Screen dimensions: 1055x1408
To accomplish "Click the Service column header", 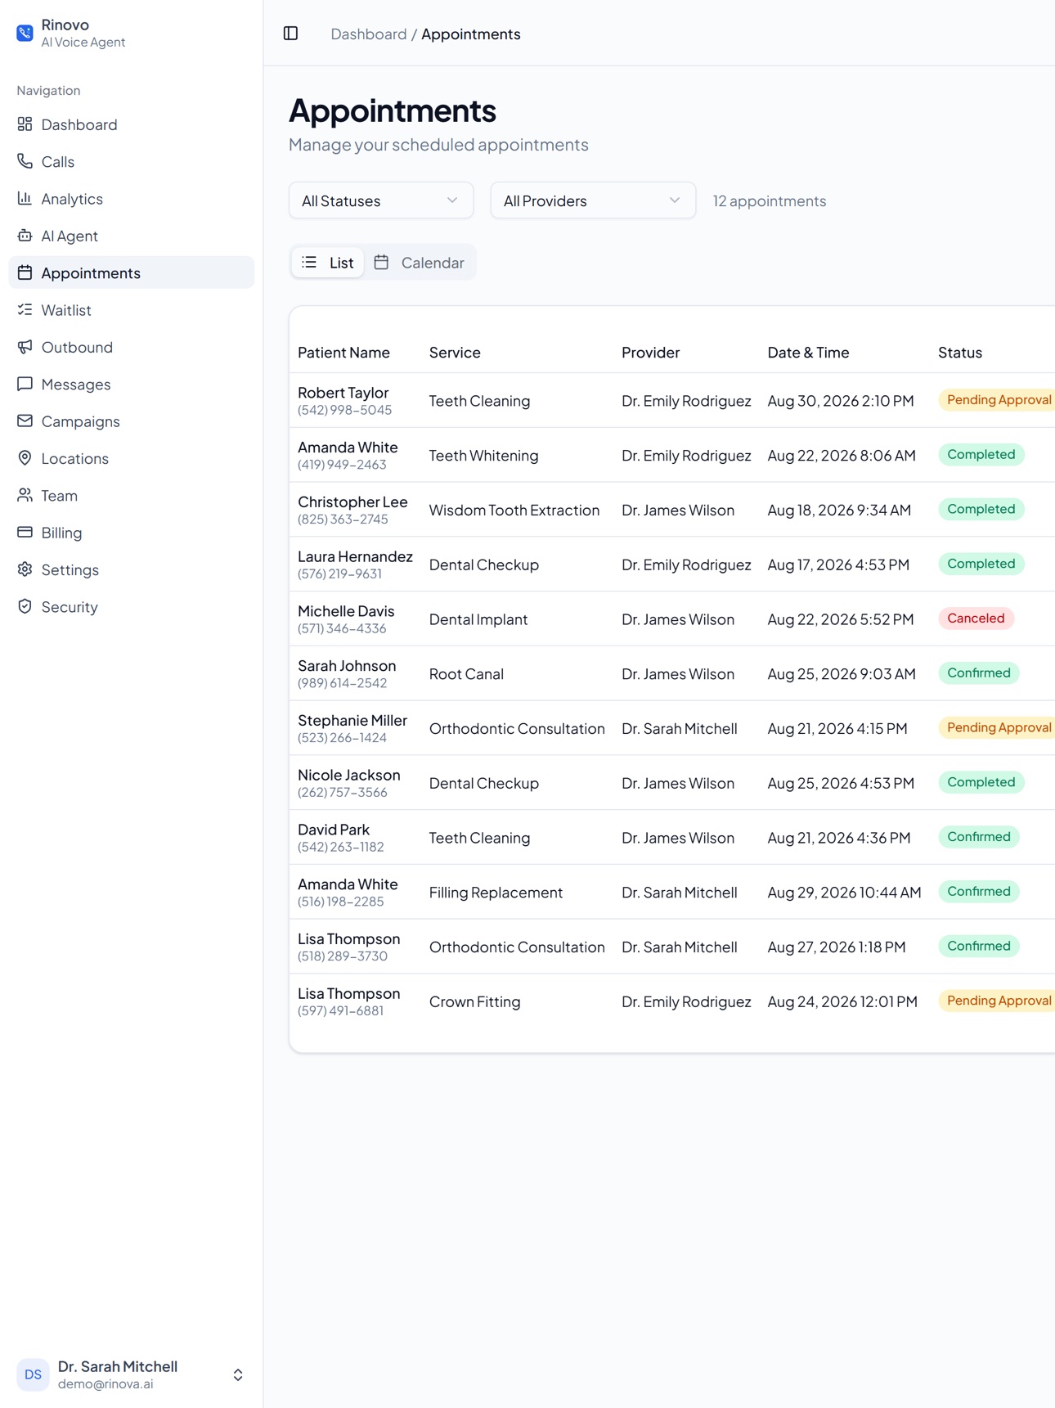I will (x=455, y=352).
